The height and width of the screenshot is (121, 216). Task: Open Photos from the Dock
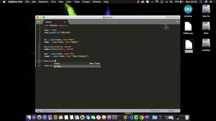[x=82, y=118]
